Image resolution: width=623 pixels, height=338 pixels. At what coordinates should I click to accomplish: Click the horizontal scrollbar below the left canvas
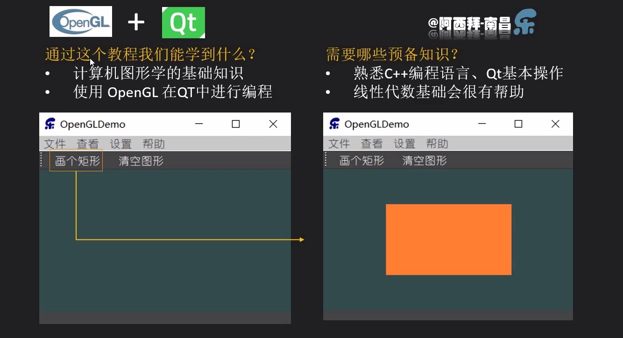165,318
